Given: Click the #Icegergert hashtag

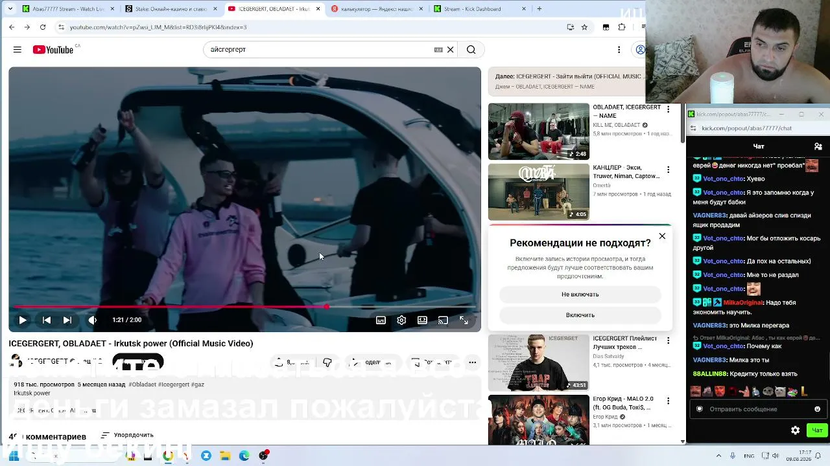Looking at the screenshot, I should click(173, 384).
